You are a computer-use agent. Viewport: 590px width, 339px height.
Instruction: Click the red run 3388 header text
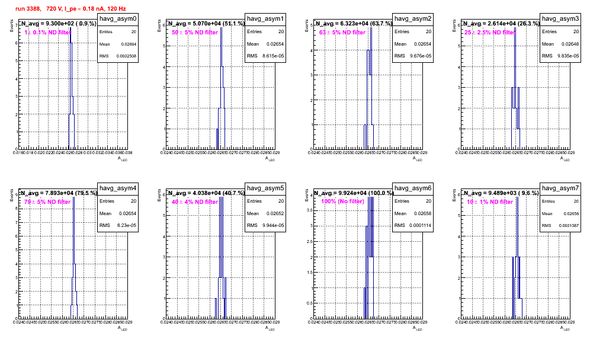point(70,8)
